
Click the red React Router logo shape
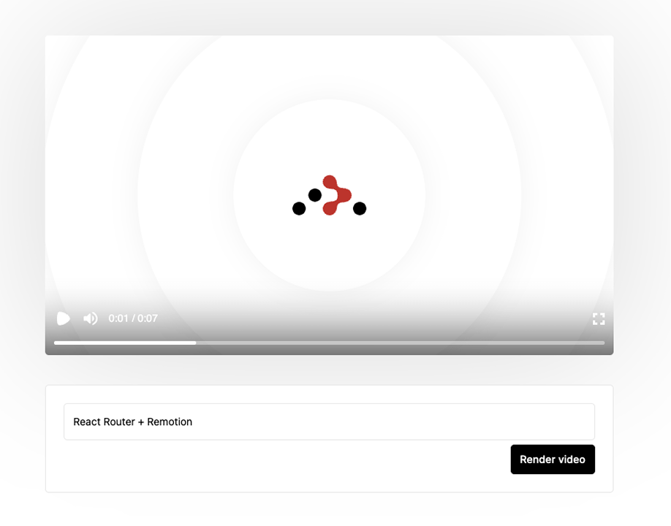pos(335,195)
